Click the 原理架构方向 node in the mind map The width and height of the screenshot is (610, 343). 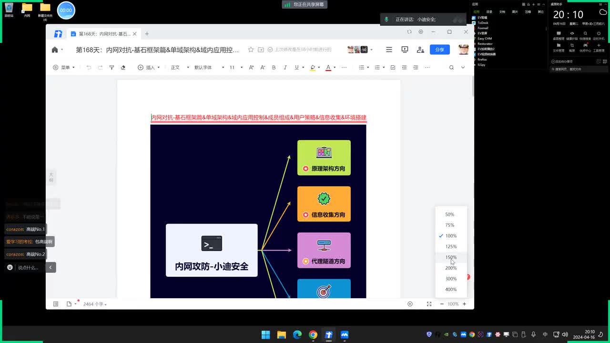(x=324, y=158)
